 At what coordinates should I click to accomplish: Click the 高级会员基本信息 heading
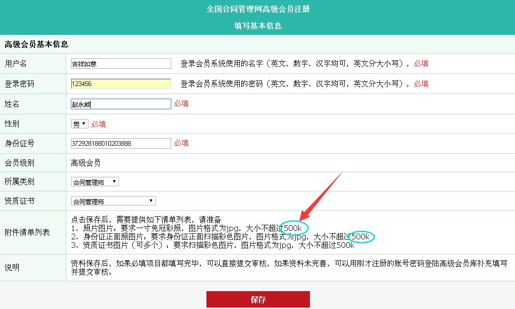pos(37,44)
